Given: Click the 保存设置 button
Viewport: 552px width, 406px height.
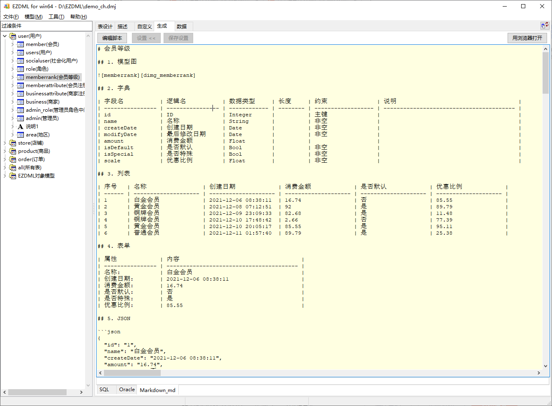Looking at the screenshot, I should point(178,38).
